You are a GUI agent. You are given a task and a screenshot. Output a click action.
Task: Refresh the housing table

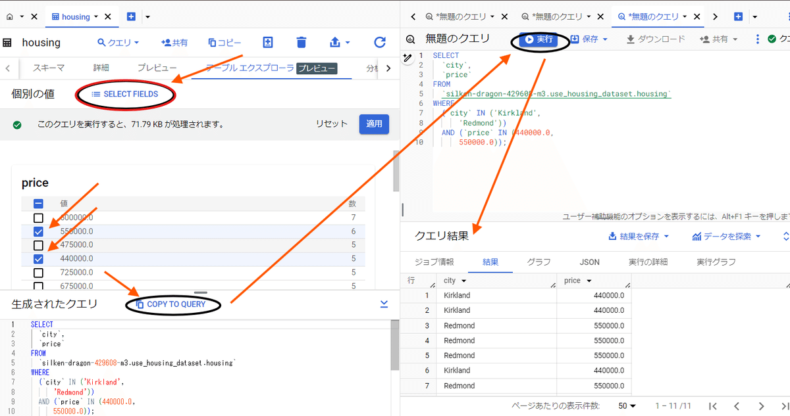(x=380, y=43)
